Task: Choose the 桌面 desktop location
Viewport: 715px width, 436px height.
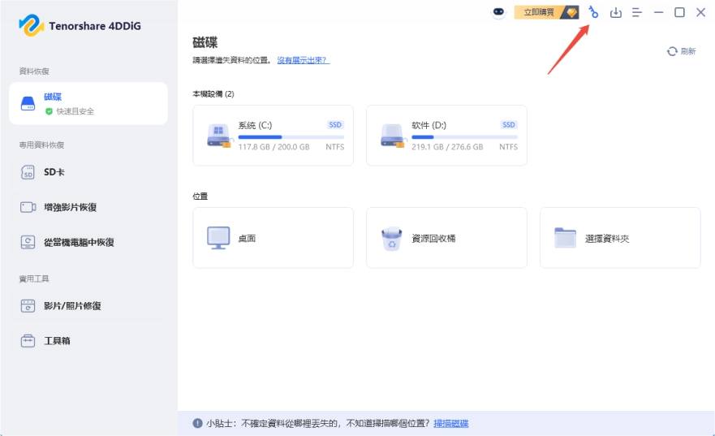Action: click(274, 238)
